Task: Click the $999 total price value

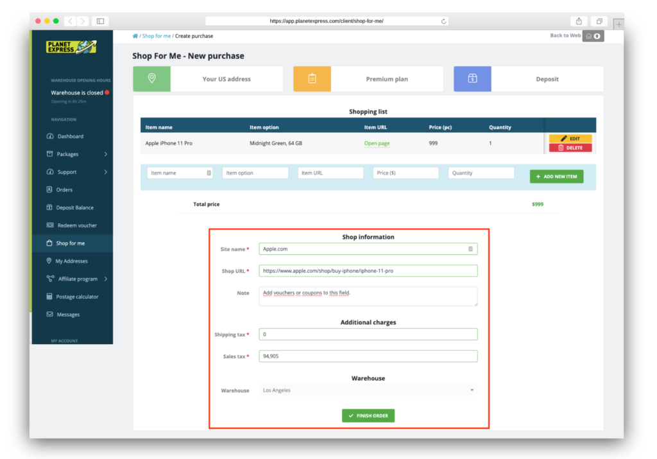Action: (538, 204)
